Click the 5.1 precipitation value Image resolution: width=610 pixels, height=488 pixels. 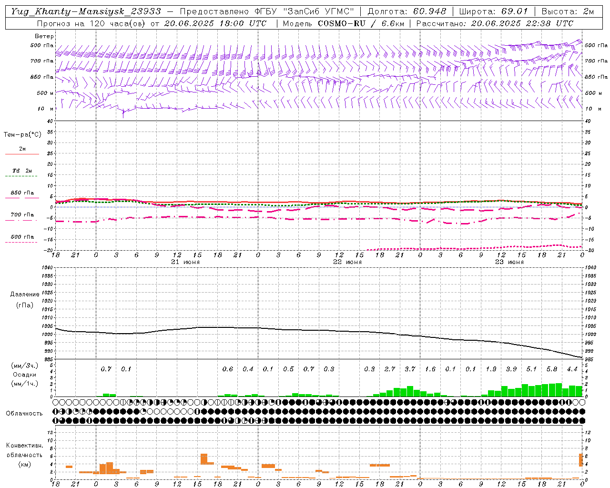[x=531, y=369]
